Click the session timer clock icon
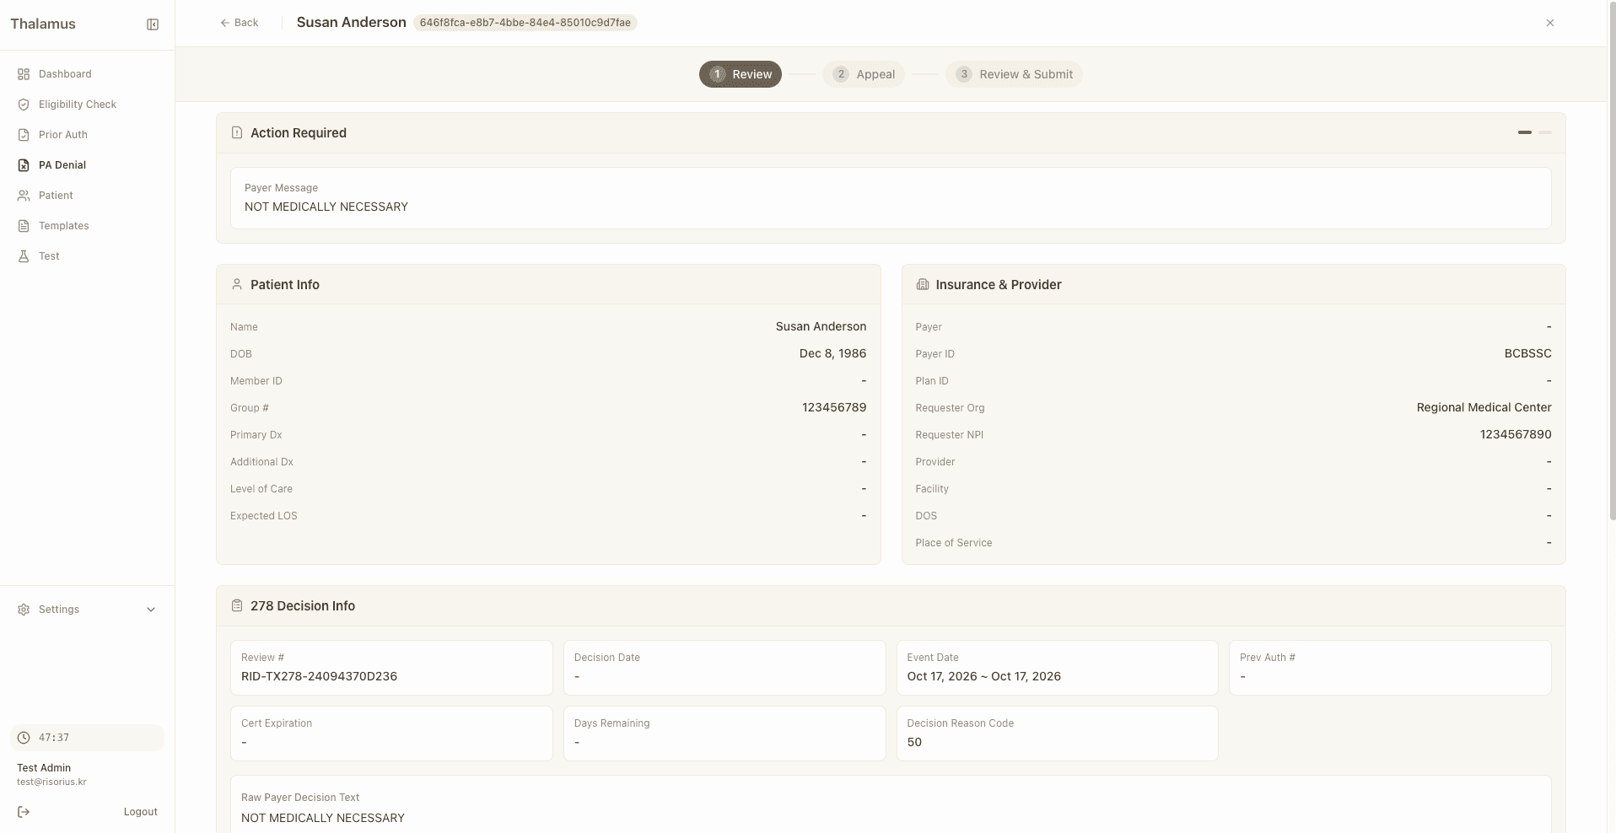Viewport: 1616px width, 833px height. click(24, 738)
